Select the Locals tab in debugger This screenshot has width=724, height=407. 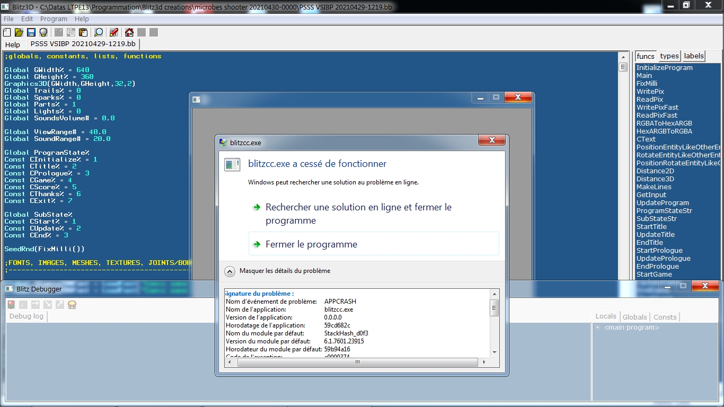click(606, 316)
